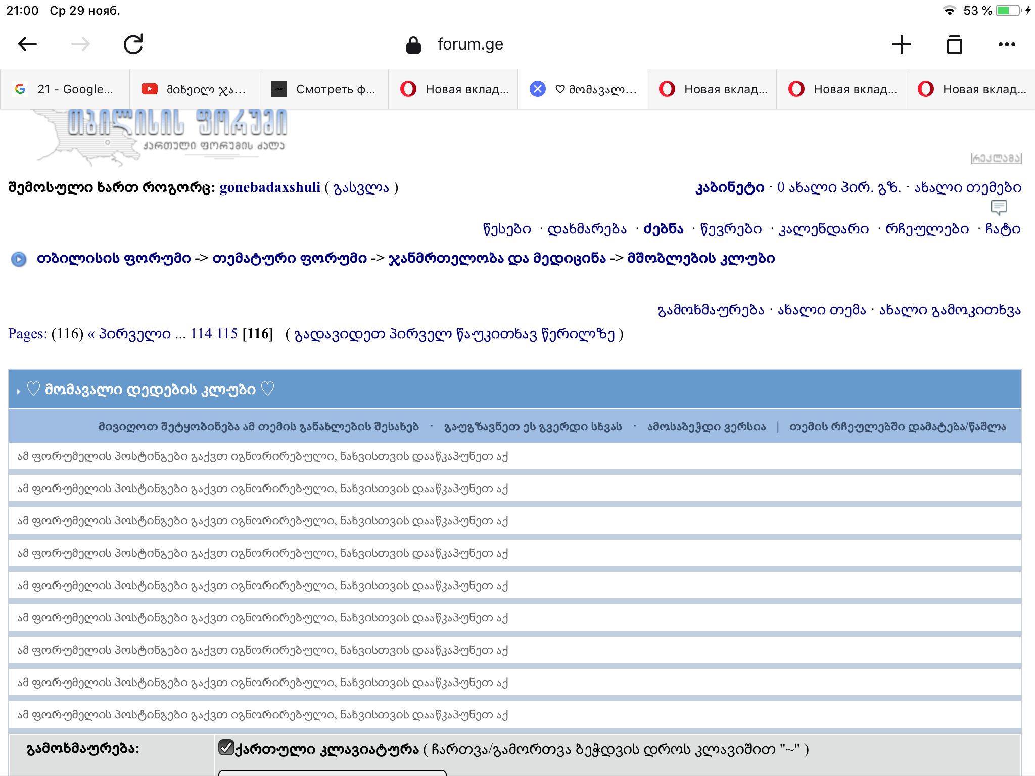Open a new tab with plus icon
The width and height of the screenshot is (1035, 776).
901,44
